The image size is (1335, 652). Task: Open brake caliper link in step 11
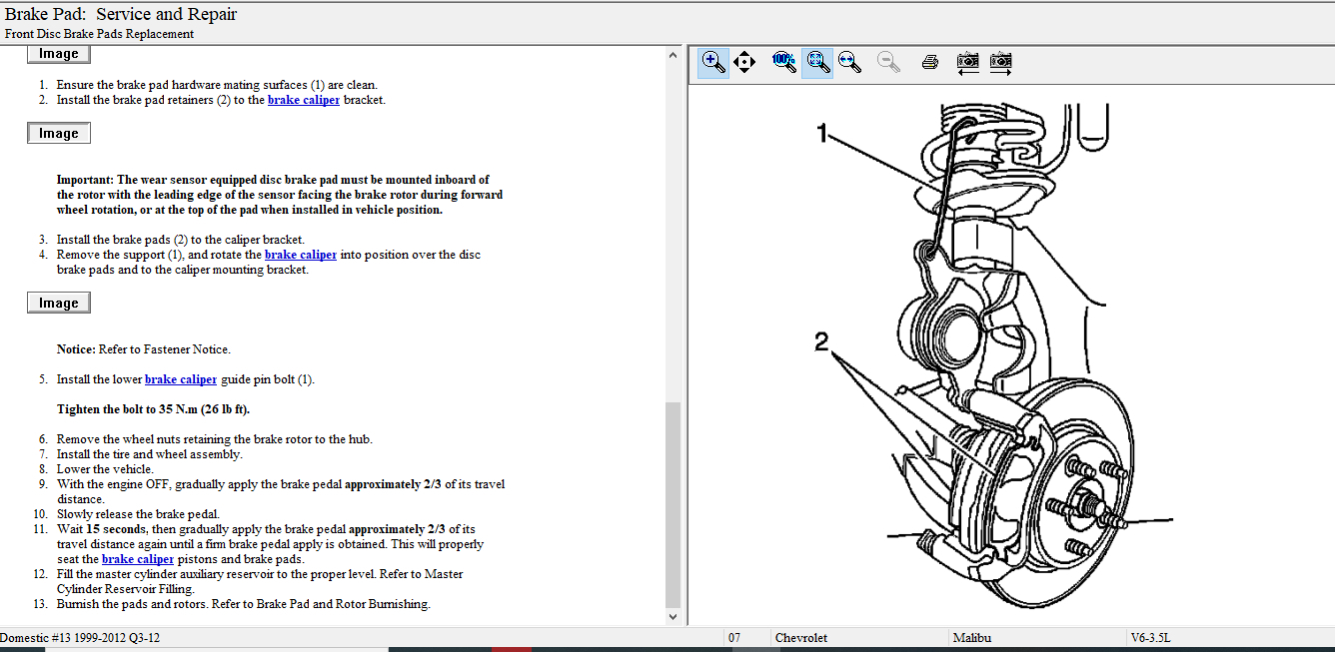(x=138, y=559)
